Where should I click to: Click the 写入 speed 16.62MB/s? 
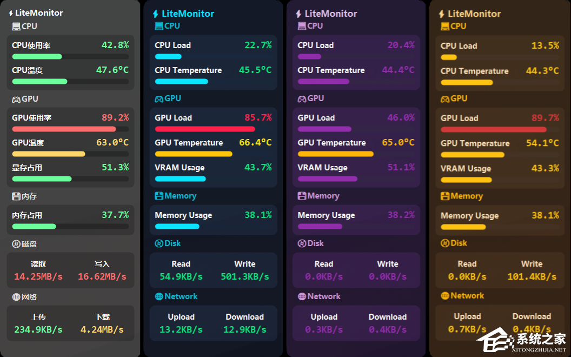[102, 276]
